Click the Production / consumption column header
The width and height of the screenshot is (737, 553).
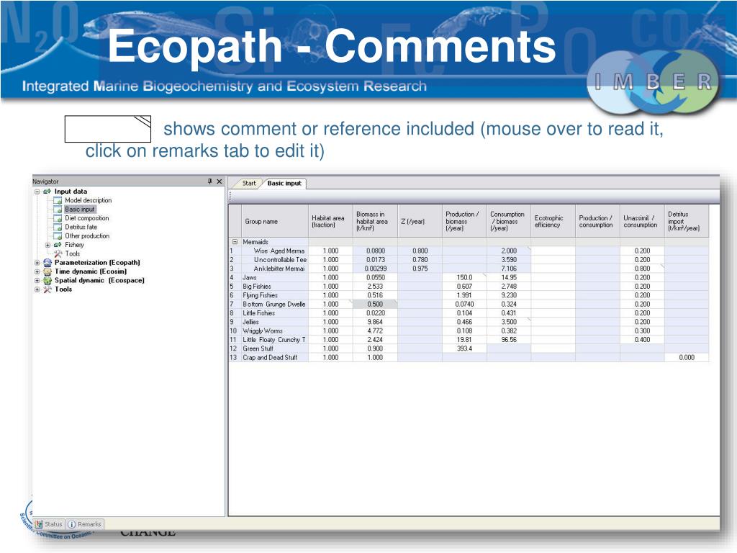tap(598, 221)
